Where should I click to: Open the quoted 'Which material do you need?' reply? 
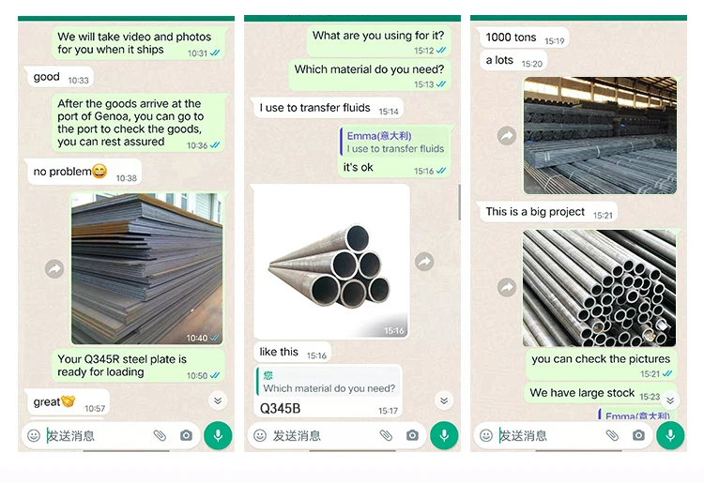pos(329,382)
